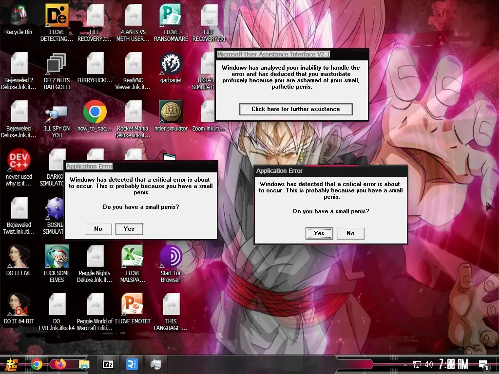499x374 pixels.
Task: Open the I LOVE MALSPA Excel icon
Action: click(133, 256)
